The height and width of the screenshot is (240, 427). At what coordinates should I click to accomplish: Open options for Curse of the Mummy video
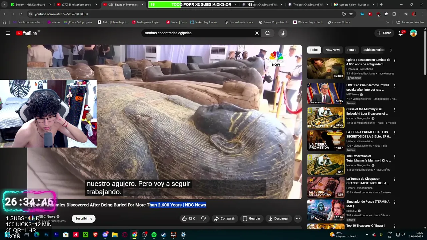(395, 110)
